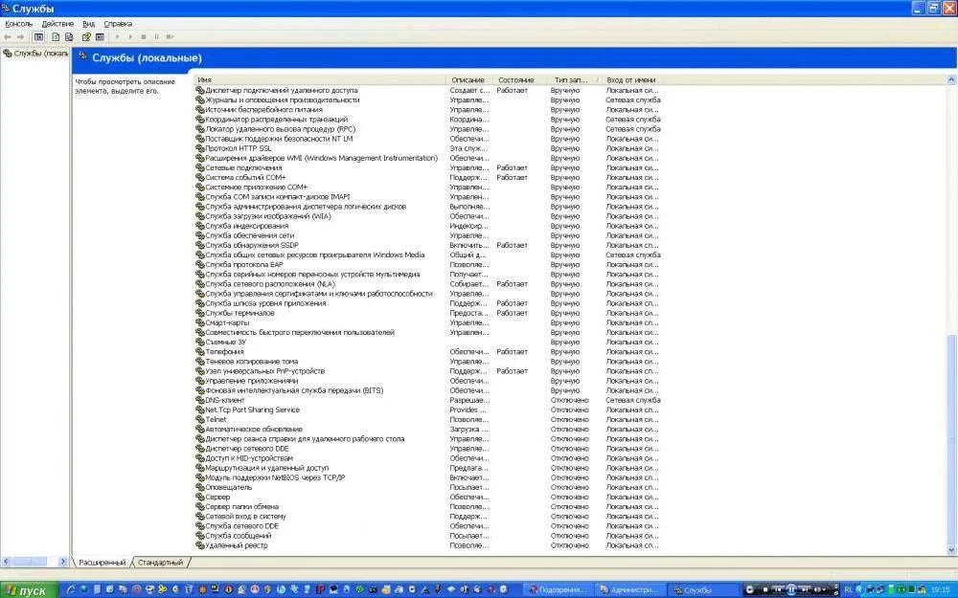
Task: Select Теневое копирование тома service
Action: pyautogui.click(x=251, y=362)
